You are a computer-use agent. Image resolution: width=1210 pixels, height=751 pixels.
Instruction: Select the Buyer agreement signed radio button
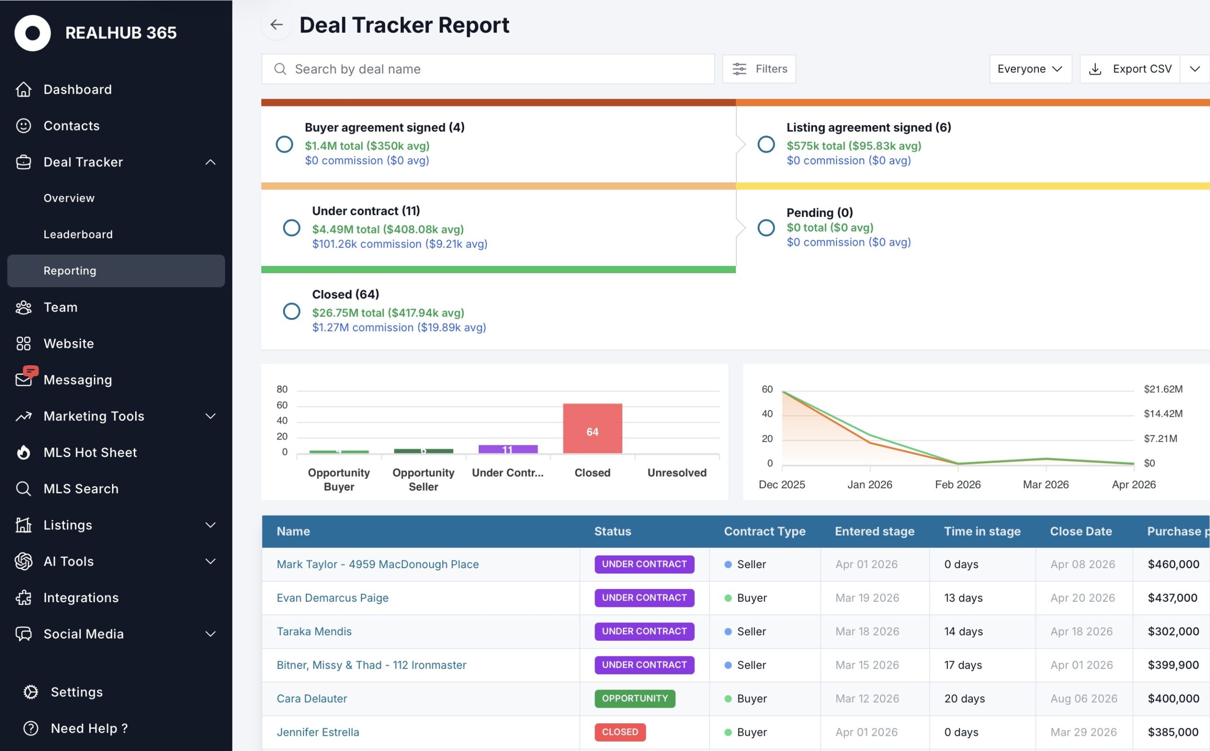click(x=284, y=145)
